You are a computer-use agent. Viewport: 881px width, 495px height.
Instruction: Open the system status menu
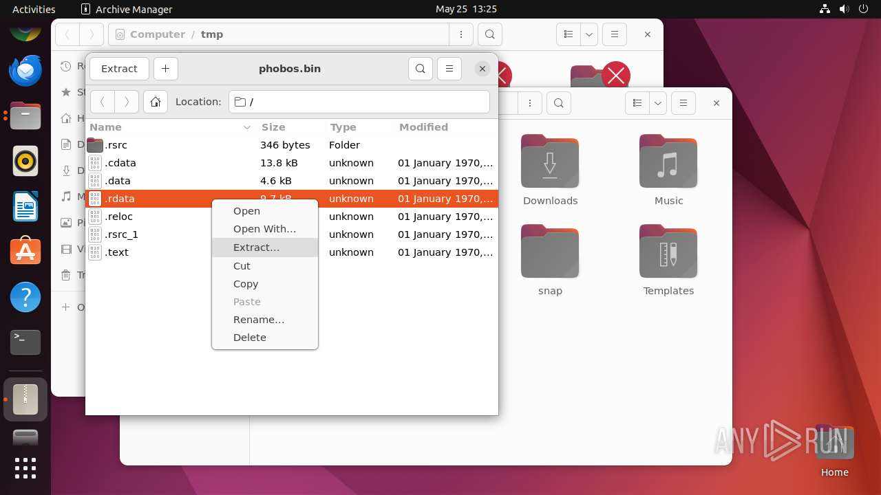click(845, 9)
